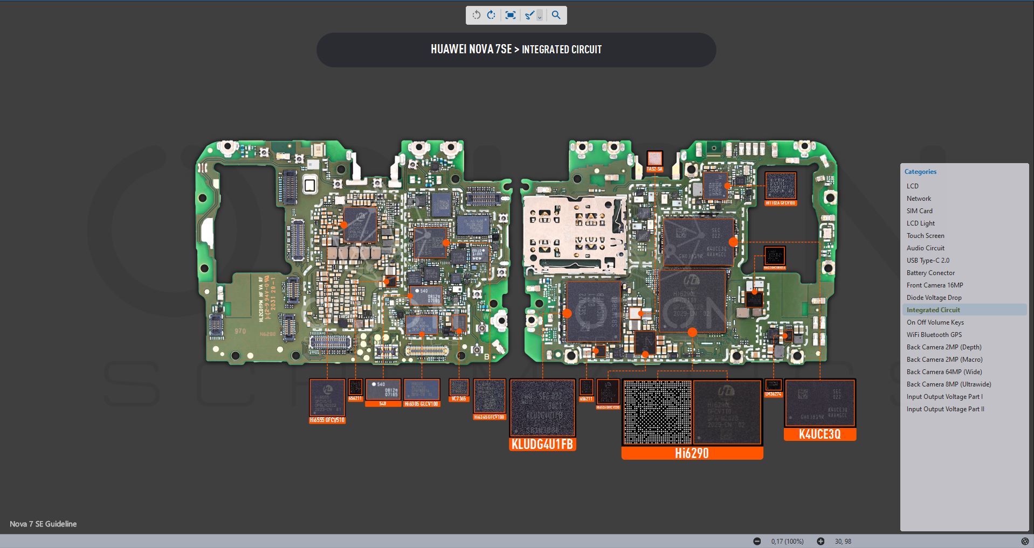Click the Hi6D05 GLCV100 orange label
Viewport: 1034px width, 548px height.
(x=422, y=404)
